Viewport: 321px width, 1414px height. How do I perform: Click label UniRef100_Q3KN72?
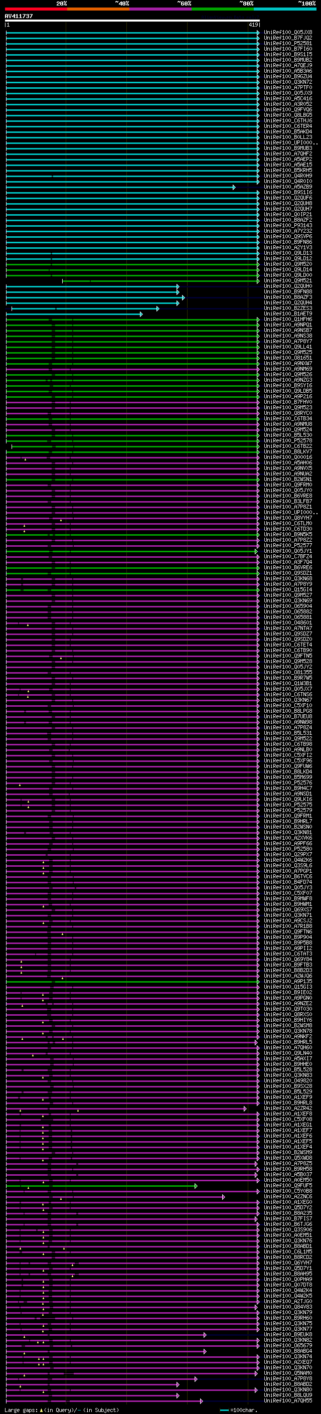(288, 82)
